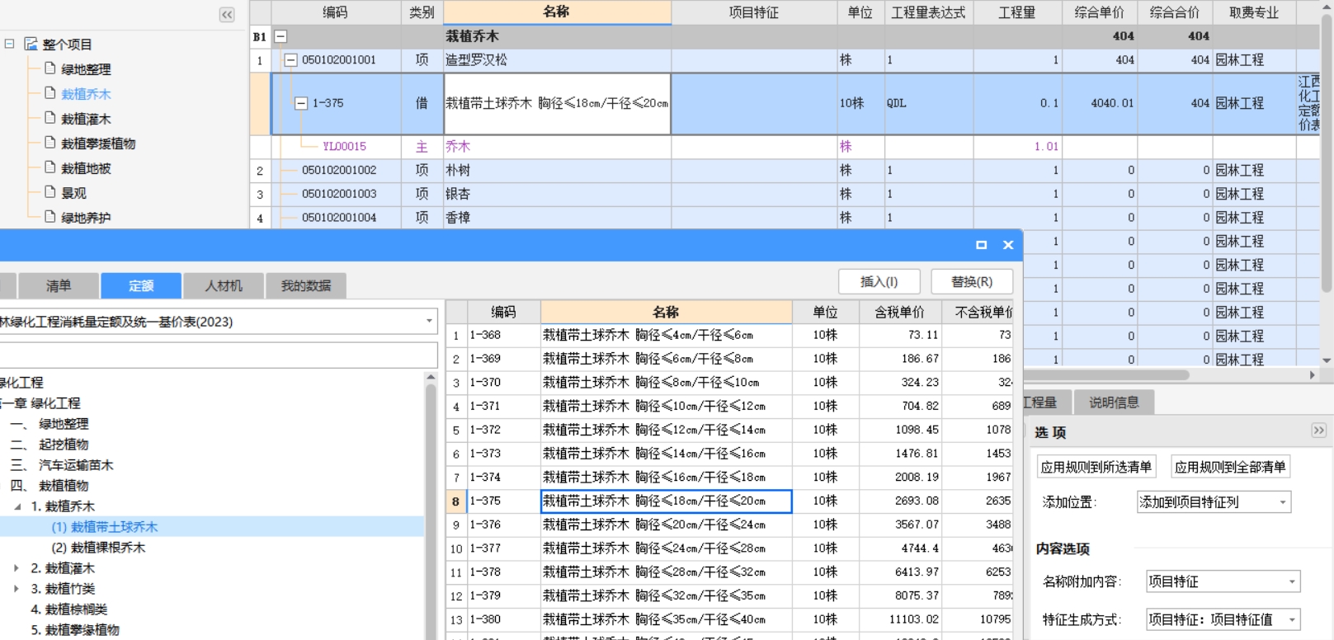Screen dimensions: 1334x640
Task: Expand the right options panel arrow
Action: coord(1318,431)
